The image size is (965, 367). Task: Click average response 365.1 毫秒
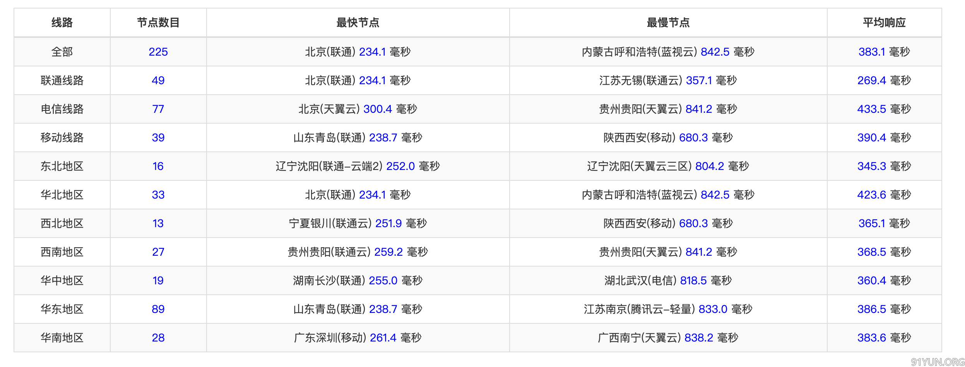pos(884,223)
